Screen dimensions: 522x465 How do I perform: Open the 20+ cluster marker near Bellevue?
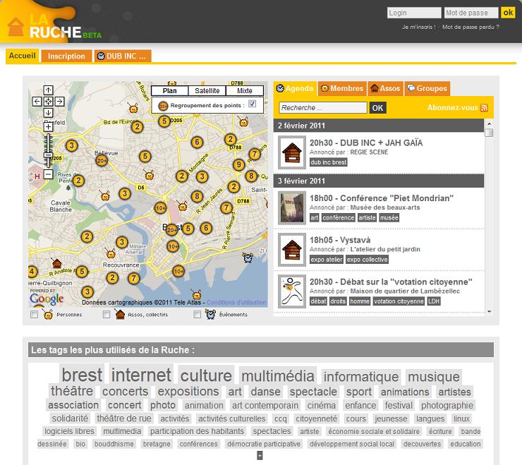(102, 161)
